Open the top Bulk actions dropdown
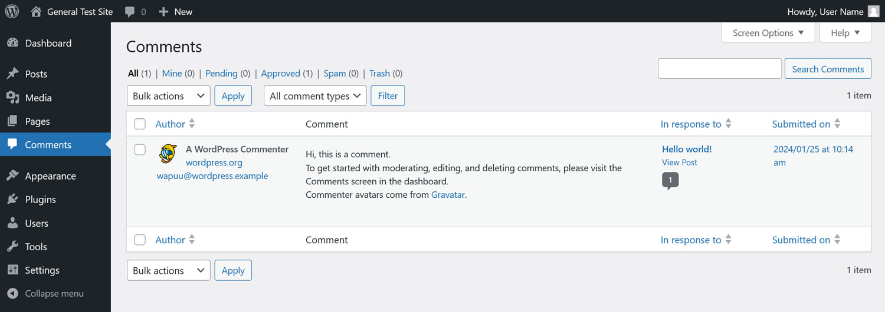The height and width of the screenshot is (312, 885). [x=168, y=96]
